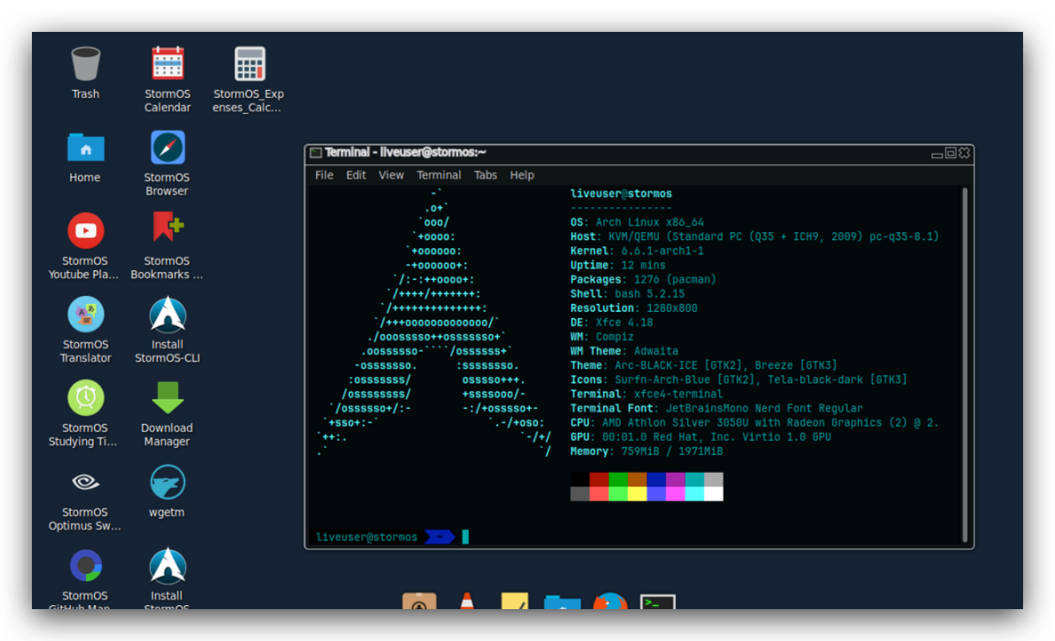Viewport: 1055px width, 641px height.
Task: Open the terminal icon in dock
Action: pyautogui.click(x=658, y=603)
